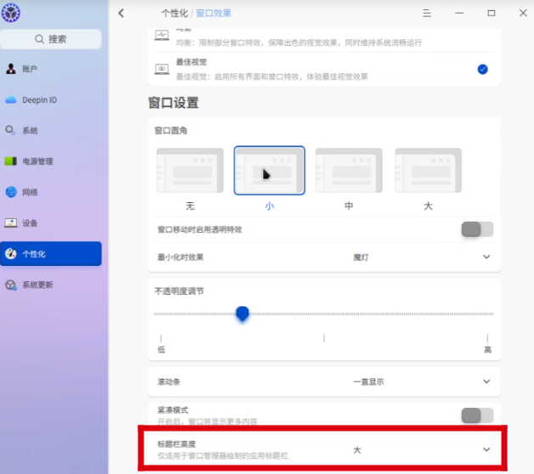The height and width of the screenshot is (474, 534).
Task: Click the 个性化 palette icon
Action: tap(11, 254)
